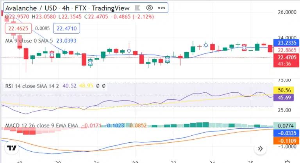Click the current price 22.4705 label
This screenshot has width=300, height=163.
coord(286,57)
